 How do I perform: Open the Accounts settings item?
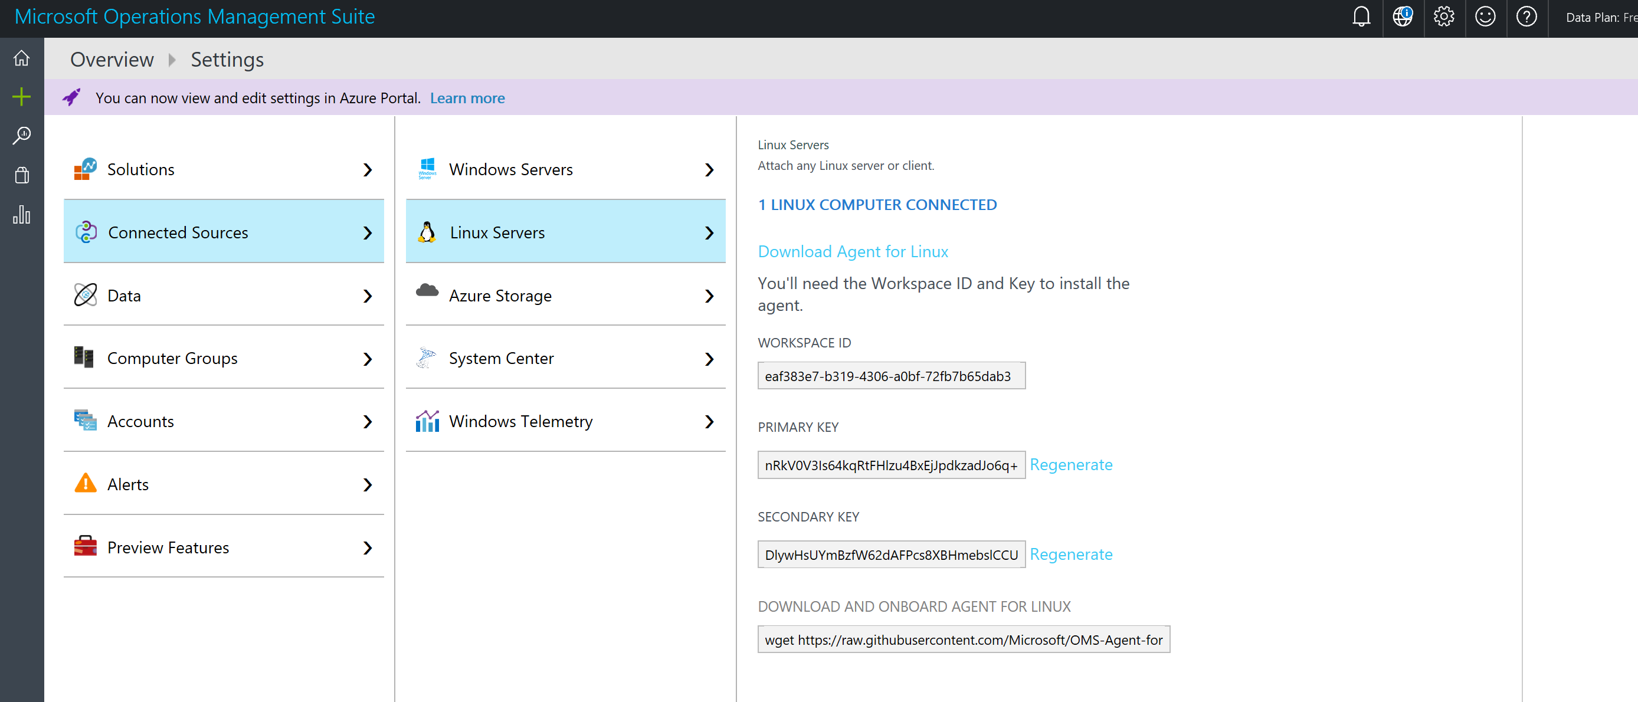point(224,421)
